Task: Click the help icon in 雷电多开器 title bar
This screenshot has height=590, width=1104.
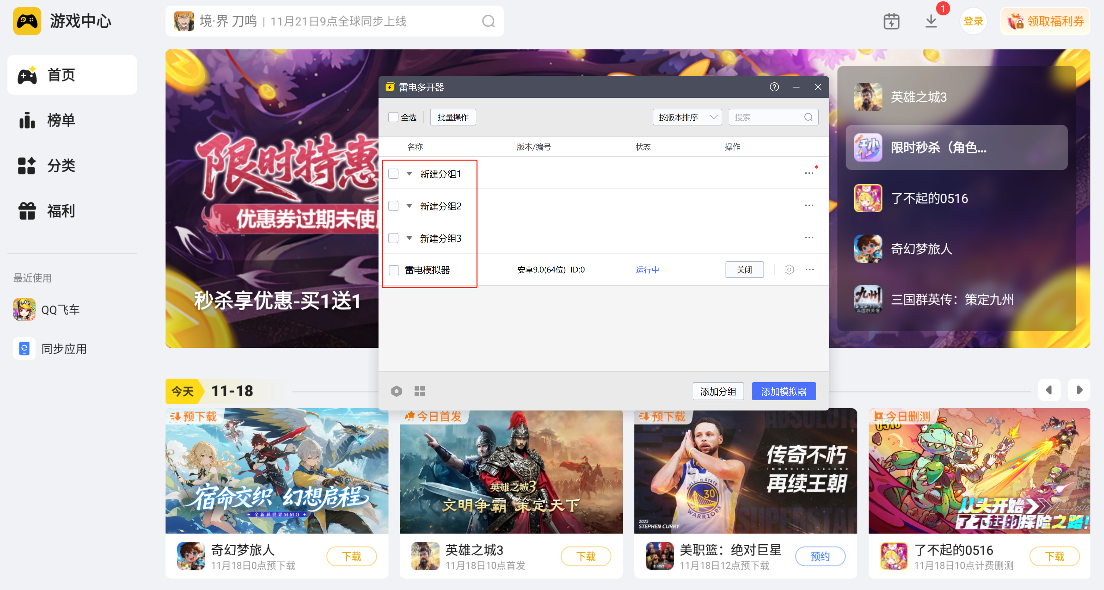Action: 774,87
